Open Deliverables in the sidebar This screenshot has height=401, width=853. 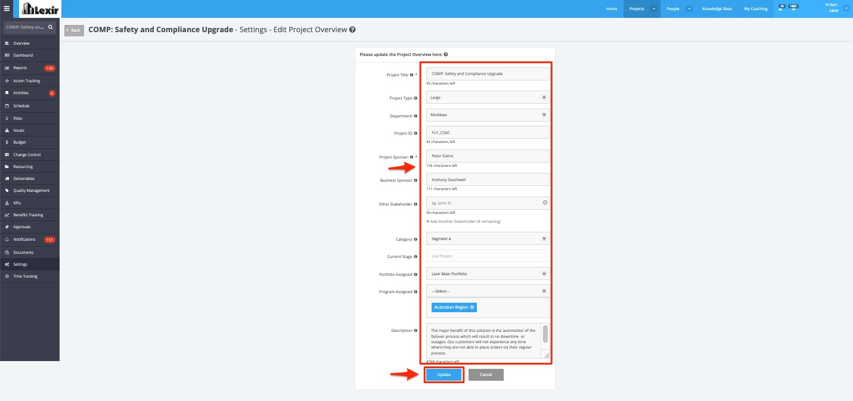tap(30, 179)
